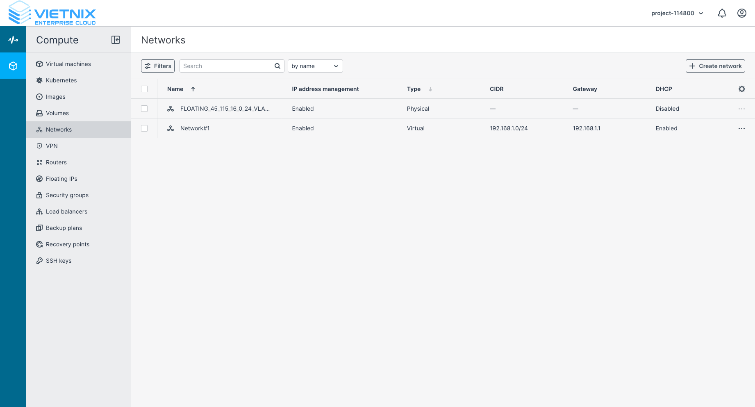Open the Network#1 network details
This screenshot has width=755, height=407.
pyautogui.click(x=195, y=128)
